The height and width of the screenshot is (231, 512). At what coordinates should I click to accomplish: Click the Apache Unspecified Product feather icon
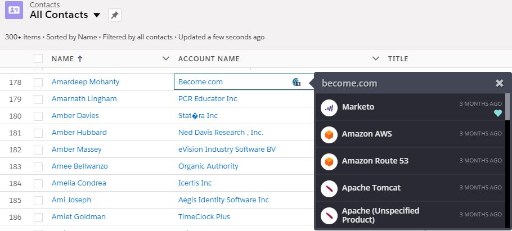click(329, 216)
